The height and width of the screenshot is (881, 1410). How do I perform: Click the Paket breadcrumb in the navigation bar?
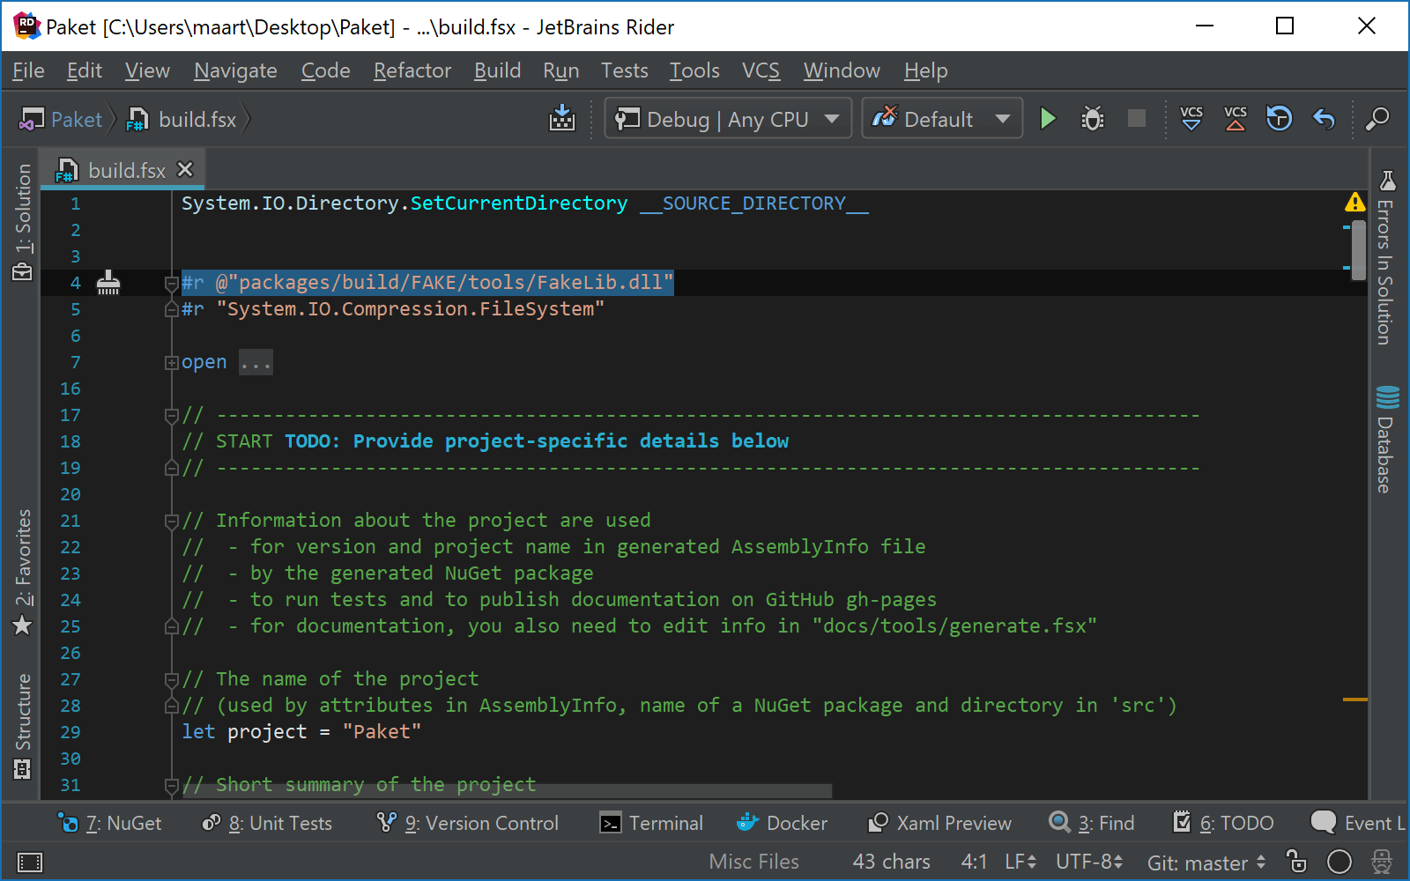(62, 119)
